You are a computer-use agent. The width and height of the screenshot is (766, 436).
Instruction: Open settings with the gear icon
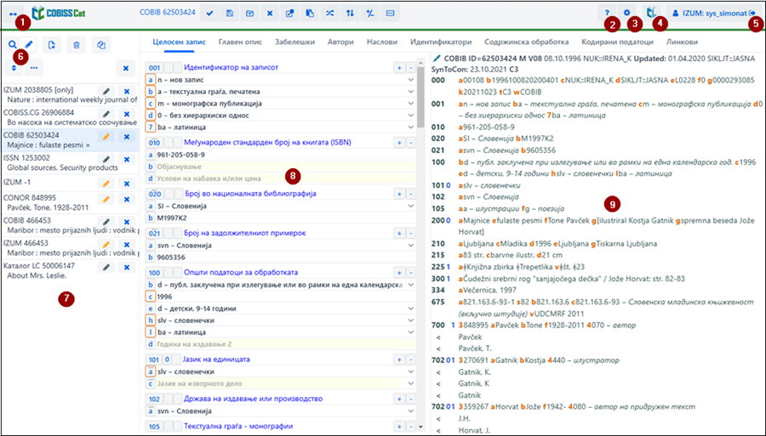626,13
